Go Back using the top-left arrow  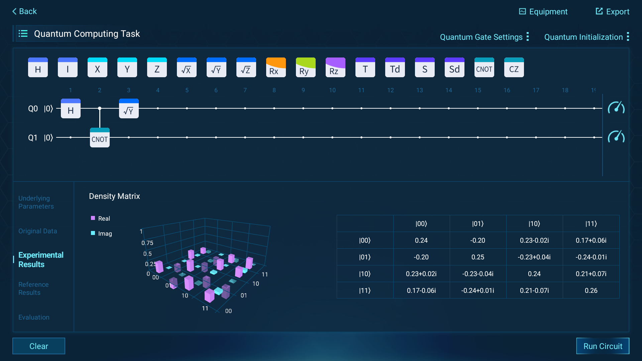click(24, 11)
